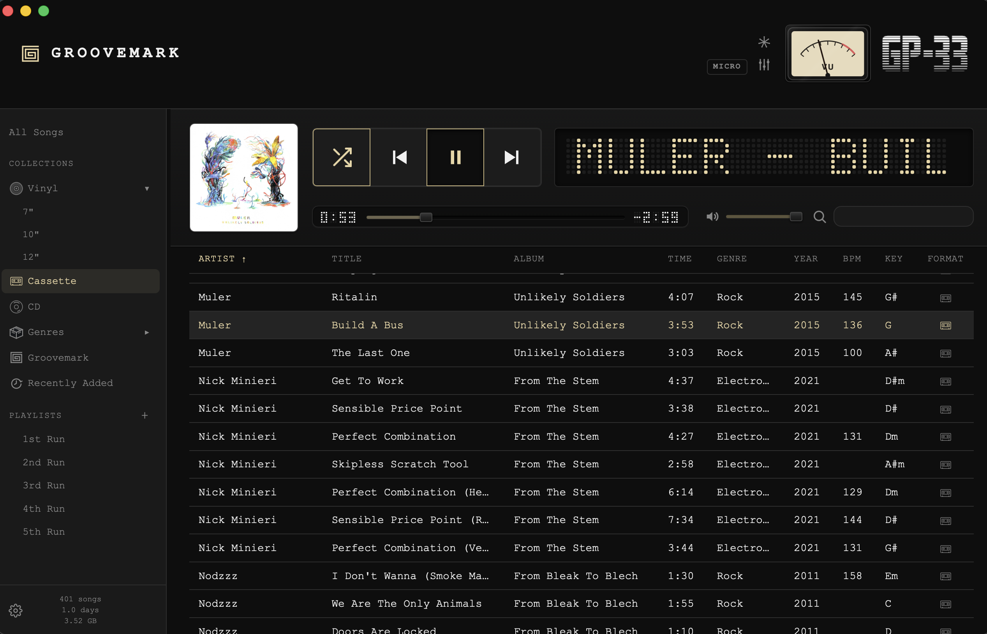Open settings gear icon

click(16, 611)
